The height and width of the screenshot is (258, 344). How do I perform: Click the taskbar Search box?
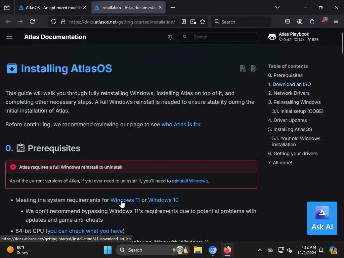click(153, 250)
